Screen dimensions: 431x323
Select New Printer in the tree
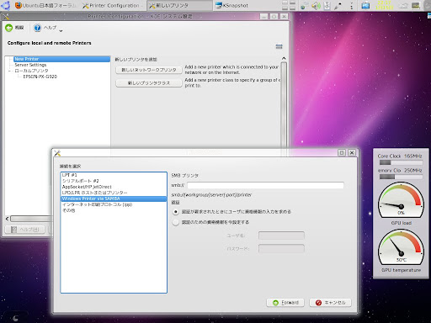tap(61, 59)
